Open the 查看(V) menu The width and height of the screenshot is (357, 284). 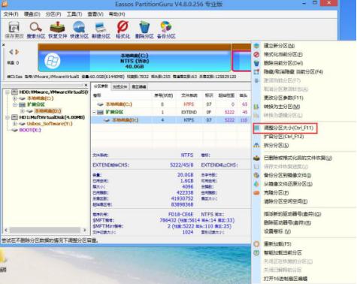point(95,14)
